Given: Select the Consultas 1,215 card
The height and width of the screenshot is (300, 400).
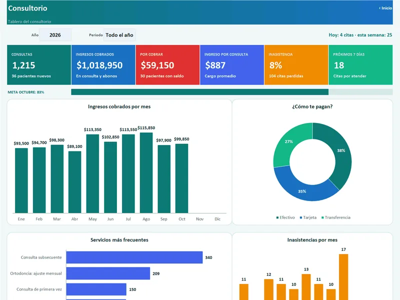Looking at the screenshot, I should (x=39, y=65).
